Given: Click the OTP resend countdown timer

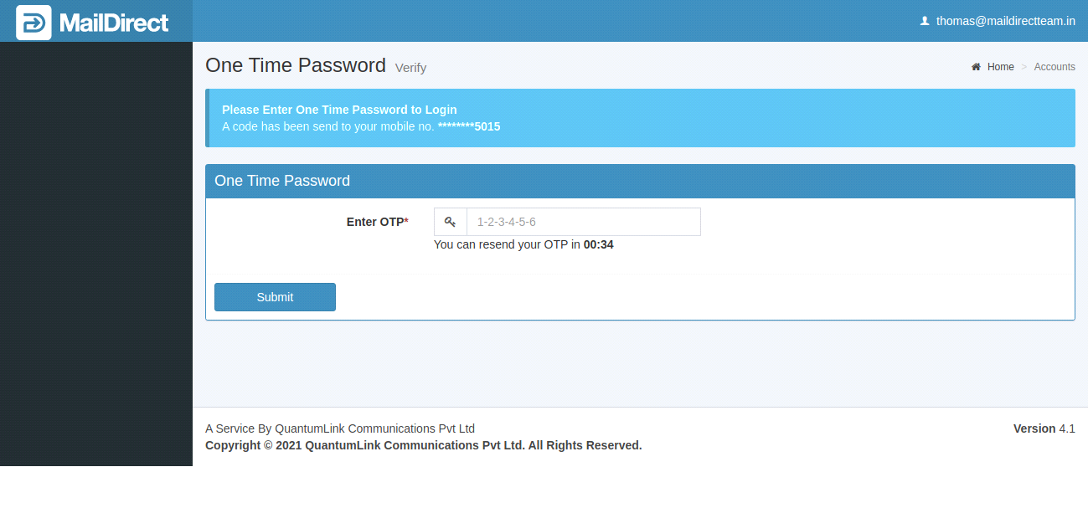Looking at the screenshot, I should click(x=598, y=245).
